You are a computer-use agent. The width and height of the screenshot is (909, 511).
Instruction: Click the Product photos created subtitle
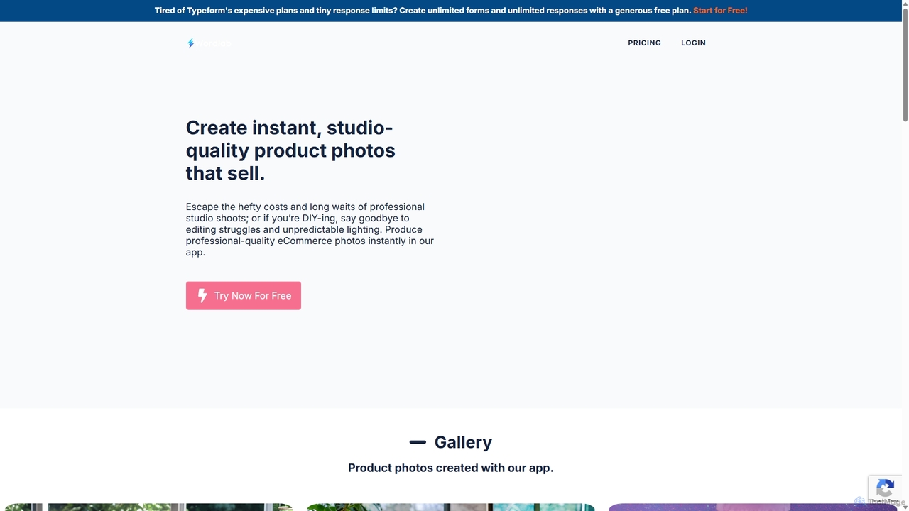coord(450,468)
